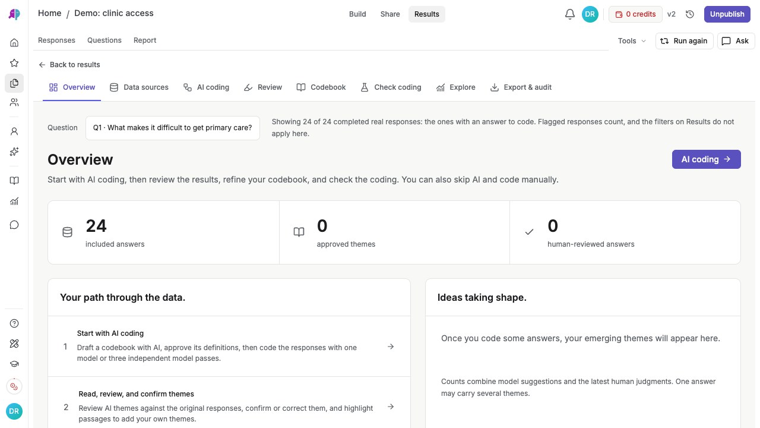Open the DR avatar in sidebar bottom
This screenshot has width=760, height=428.
pyautogui.click(x=14, y=411)
